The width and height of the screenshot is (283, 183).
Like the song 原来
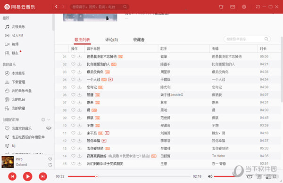point(73,103)
